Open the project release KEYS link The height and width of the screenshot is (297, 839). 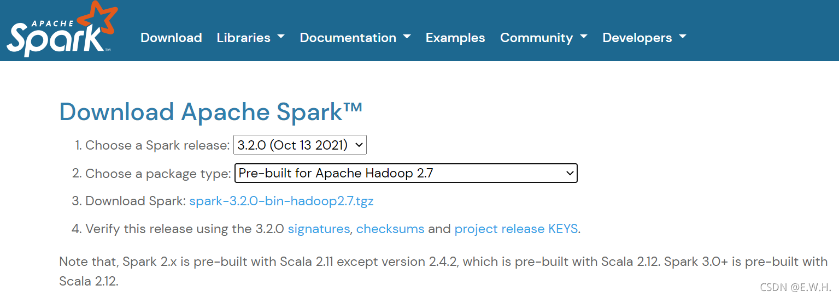click(x=516, y=229)
